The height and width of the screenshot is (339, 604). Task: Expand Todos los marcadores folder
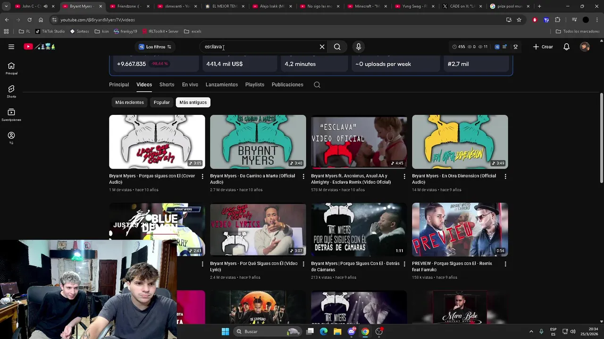pyautogui.click(x=578, y=31)
